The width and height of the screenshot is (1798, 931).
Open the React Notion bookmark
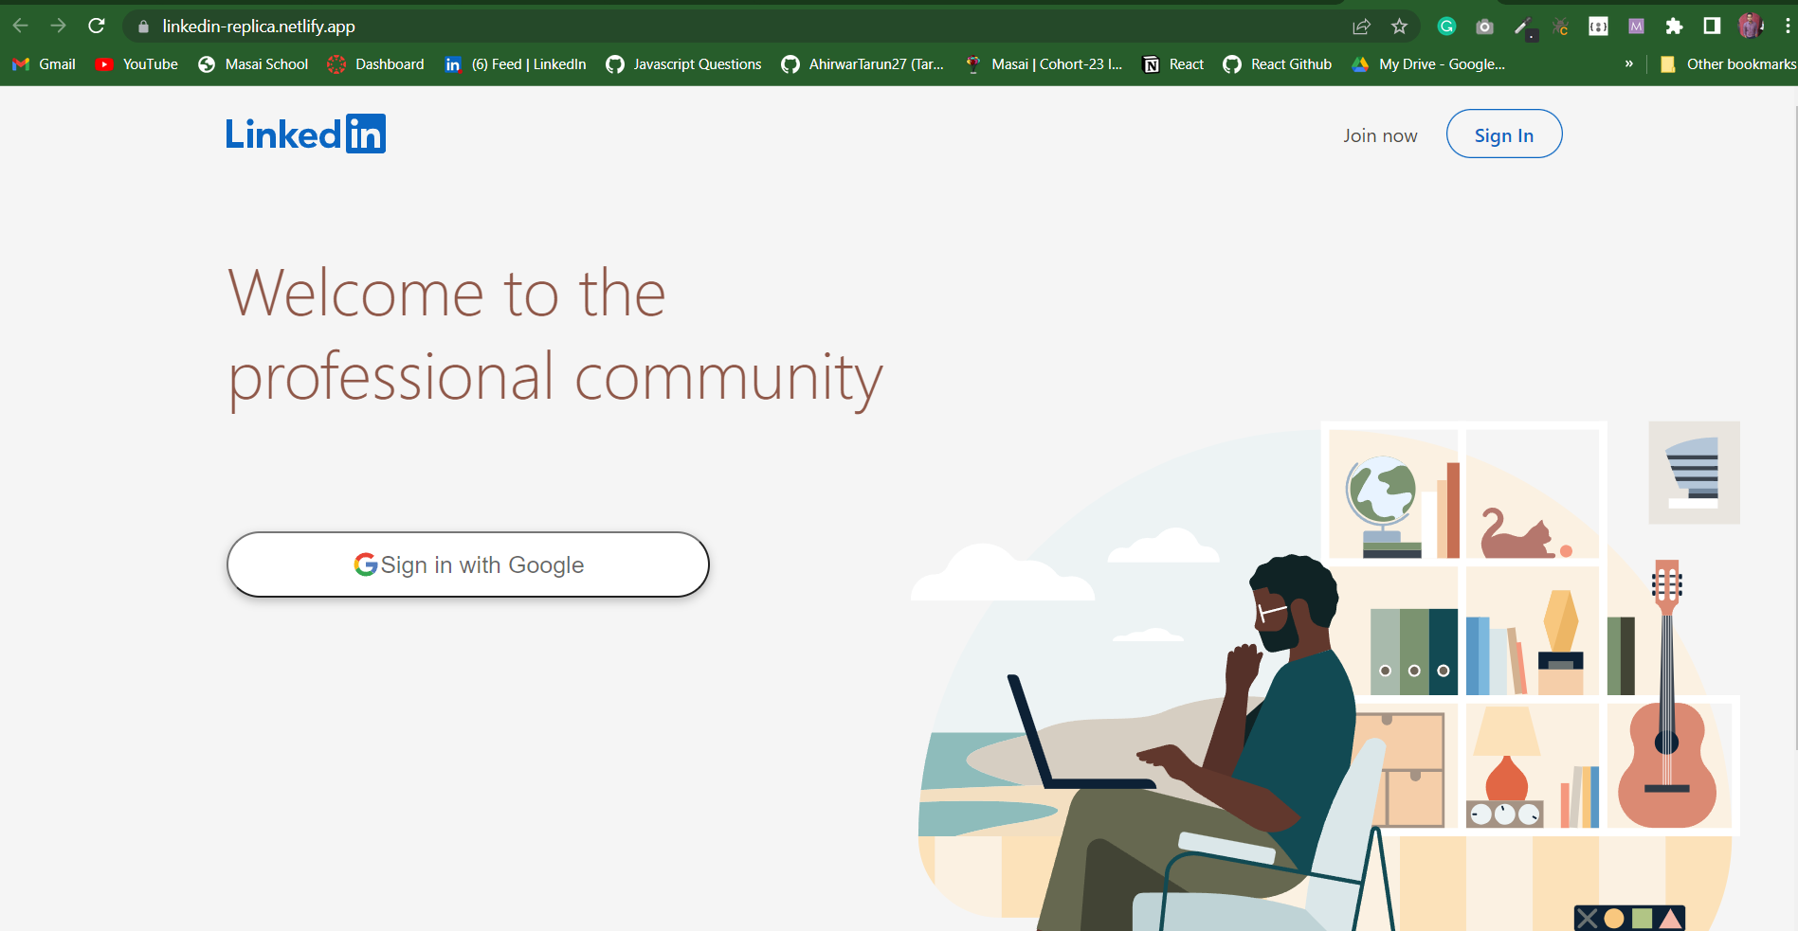[x=1173, y=64]
